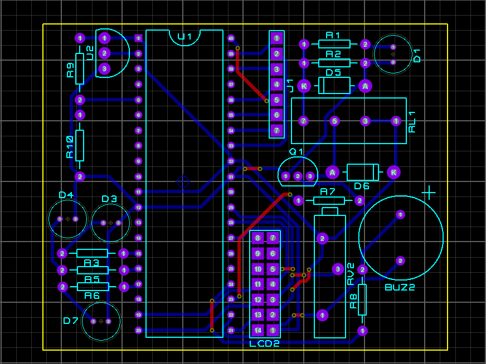Screen dimensions: 486x364
Task: Click anode pad A of diode D5
Action: click(x=365, y=86)
